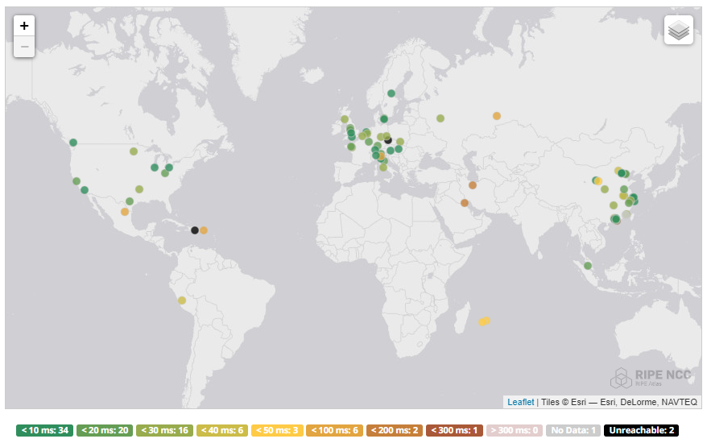Click the brown probe marker near Kuwait

pos(465,203)
